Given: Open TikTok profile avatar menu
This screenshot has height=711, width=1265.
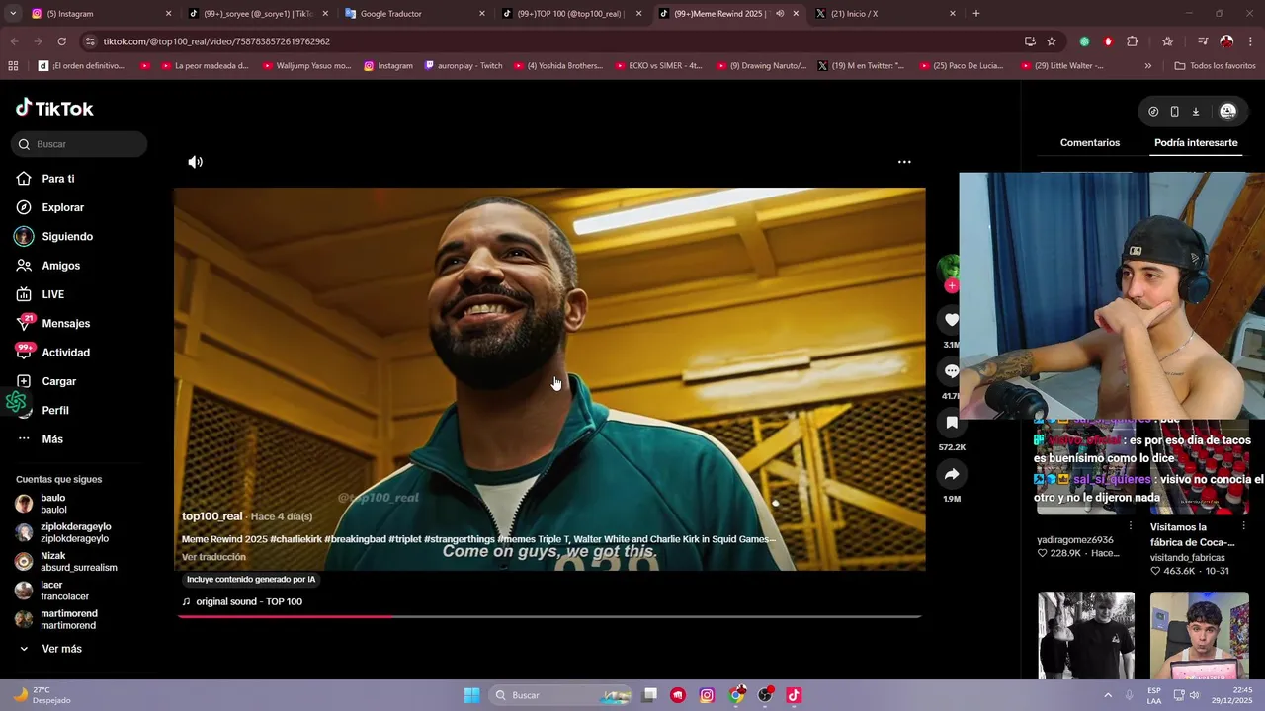Looking at the screenshot, I should (x=1227, y=112).
